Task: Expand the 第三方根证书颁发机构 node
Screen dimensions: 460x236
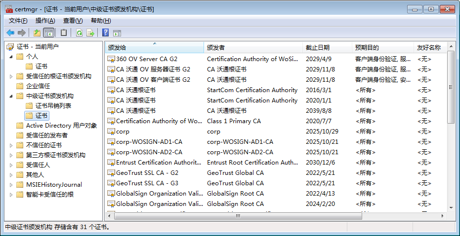Action: 11,155
